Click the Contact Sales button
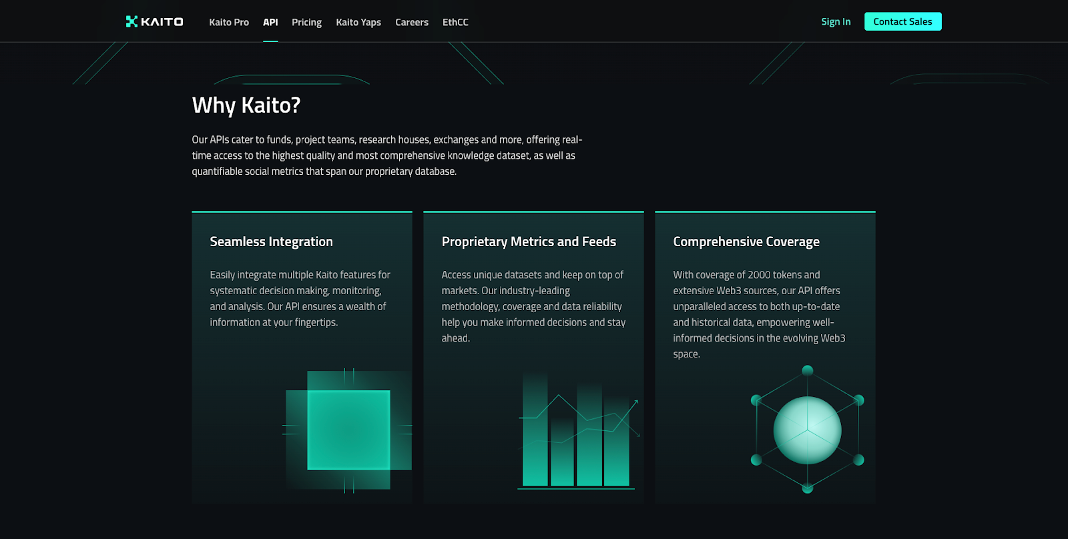Screen dimensions: 1068x539 pyautogui.click(x=902, y=21)
